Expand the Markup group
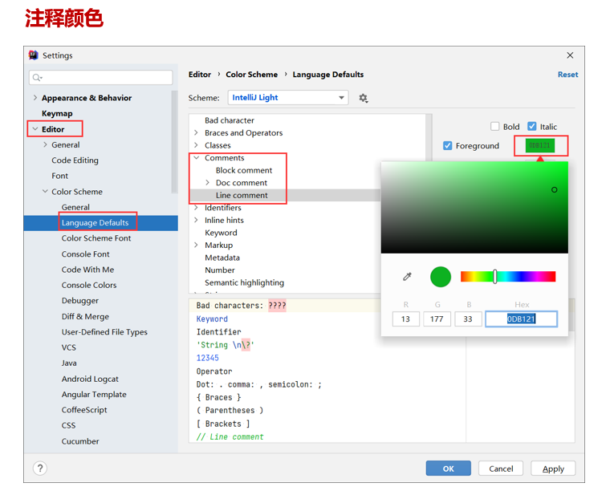The height and width of the screenshot is (491, 610). (x=197, y=245)
